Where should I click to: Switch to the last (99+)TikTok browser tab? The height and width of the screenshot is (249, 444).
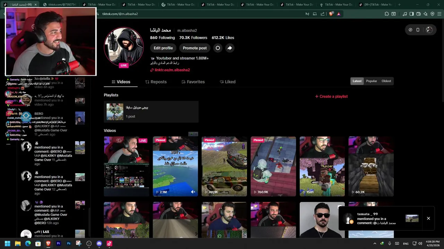click(376, 4)
